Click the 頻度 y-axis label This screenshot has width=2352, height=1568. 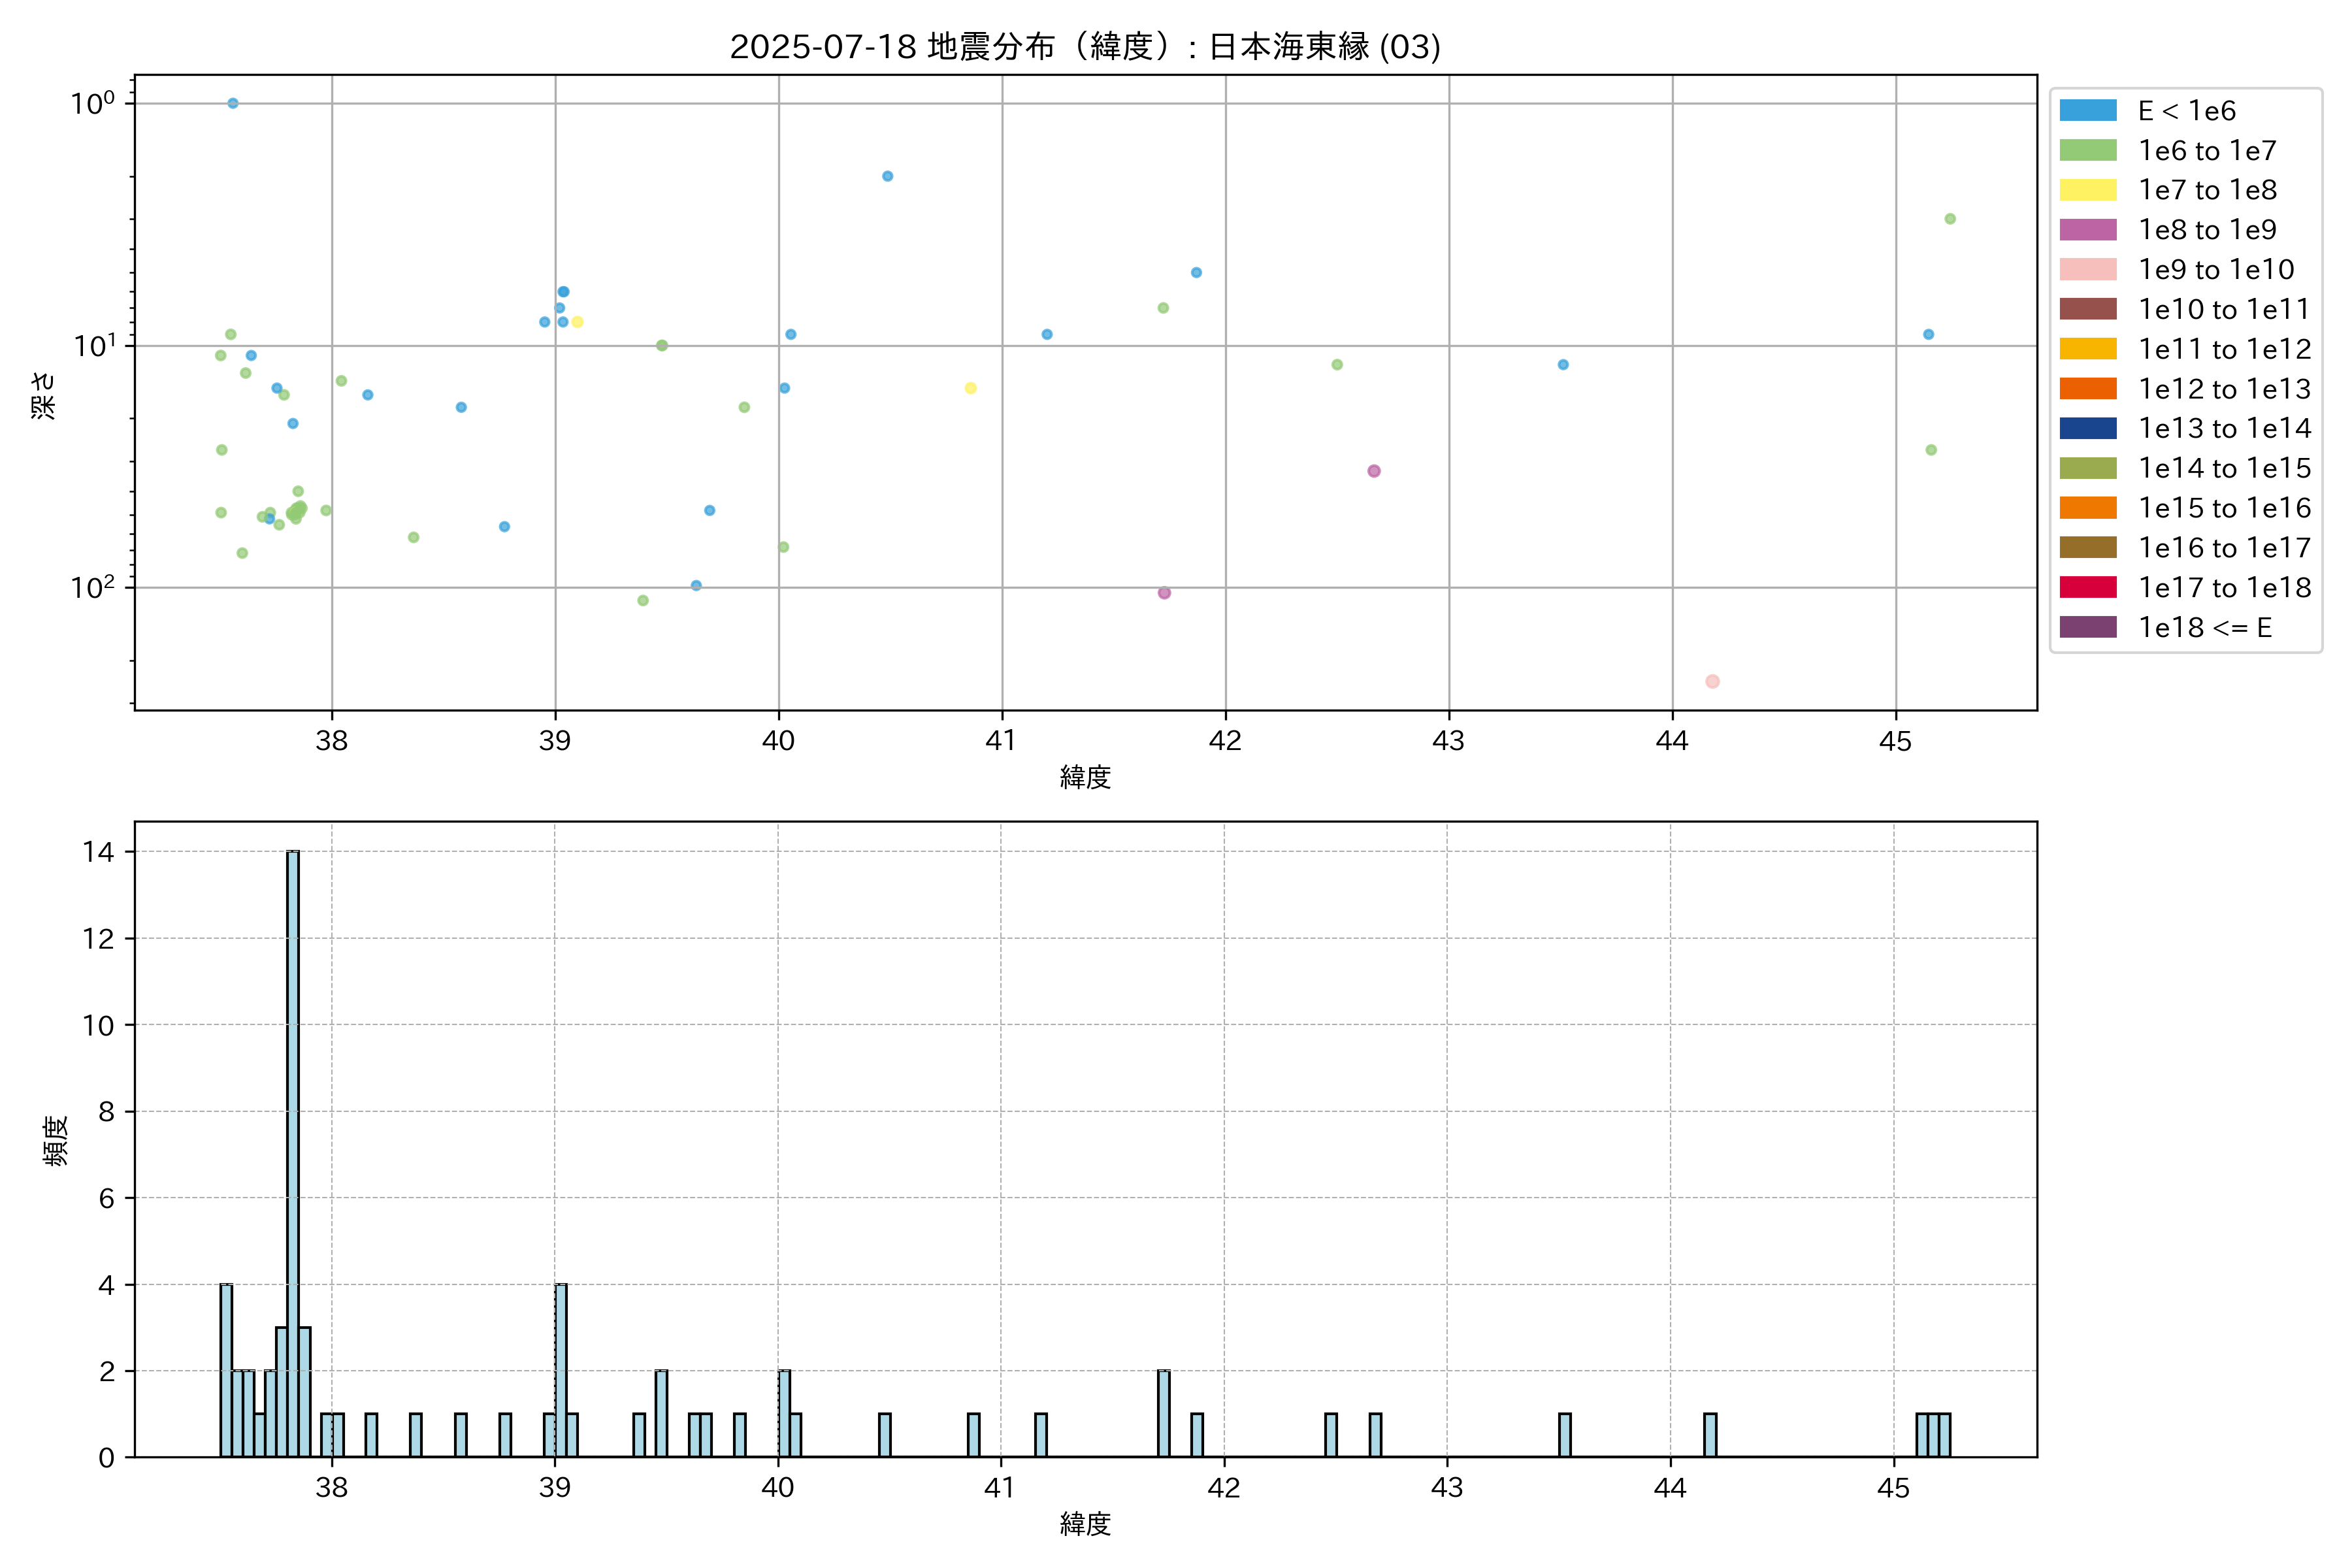[56, 1140]
